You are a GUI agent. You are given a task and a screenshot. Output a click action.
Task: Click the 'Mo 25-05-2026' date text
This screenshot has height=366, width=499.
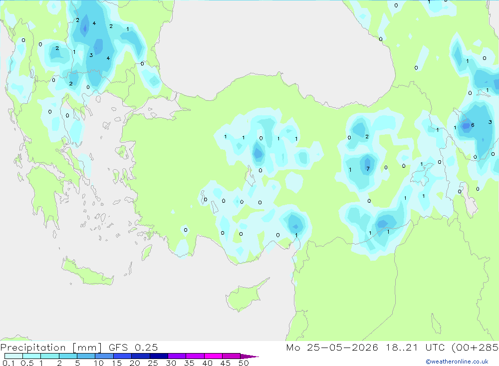(332, 348)
